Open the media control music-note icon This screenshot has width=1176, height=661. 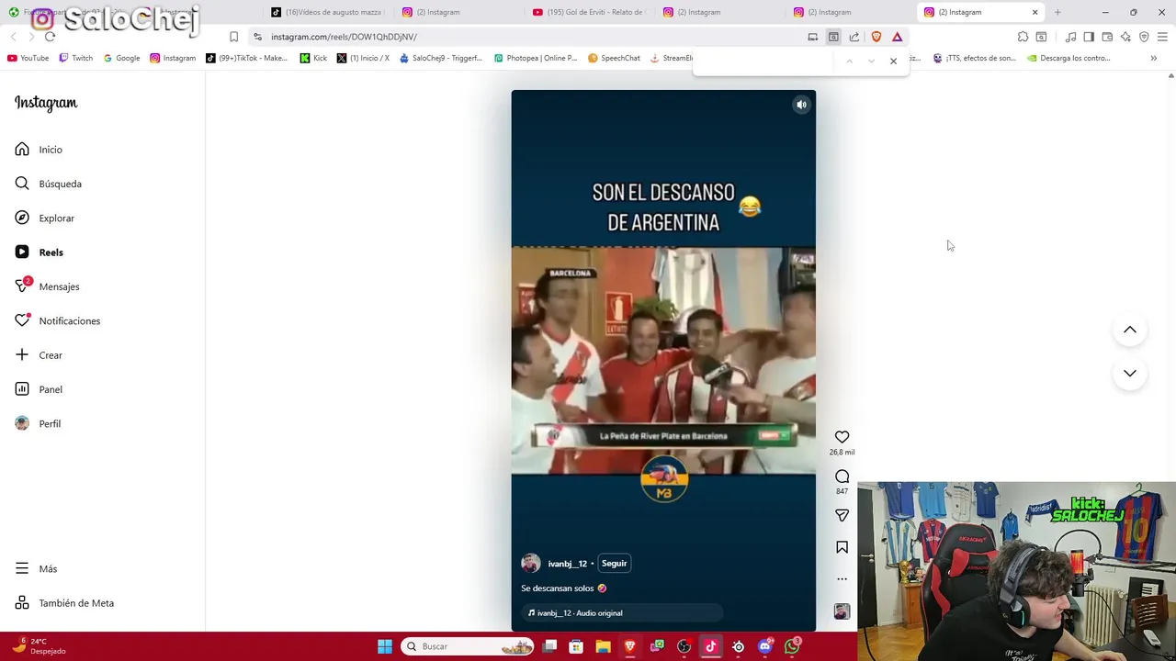(x=1070, y=37)
